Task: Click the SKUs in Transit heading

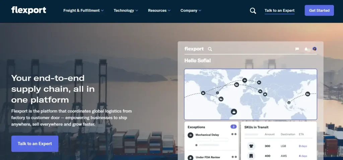Action: [256, 127]
